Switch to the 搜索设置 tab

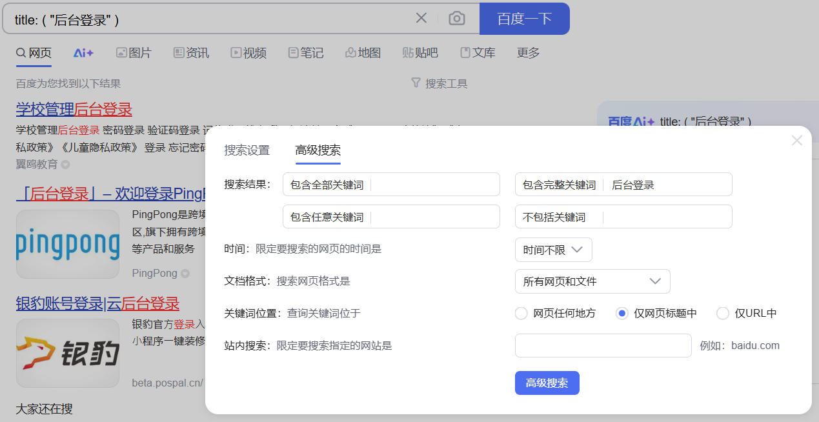point(247,150)
